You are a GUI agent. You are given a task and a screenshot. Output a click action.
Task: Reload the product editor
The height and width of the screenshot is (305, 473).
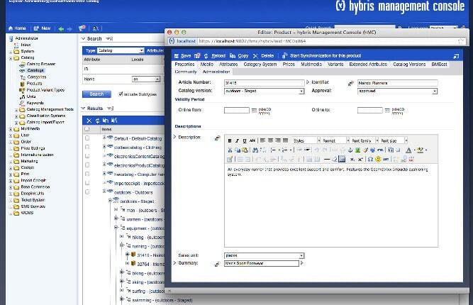click(x=215, y=56)
